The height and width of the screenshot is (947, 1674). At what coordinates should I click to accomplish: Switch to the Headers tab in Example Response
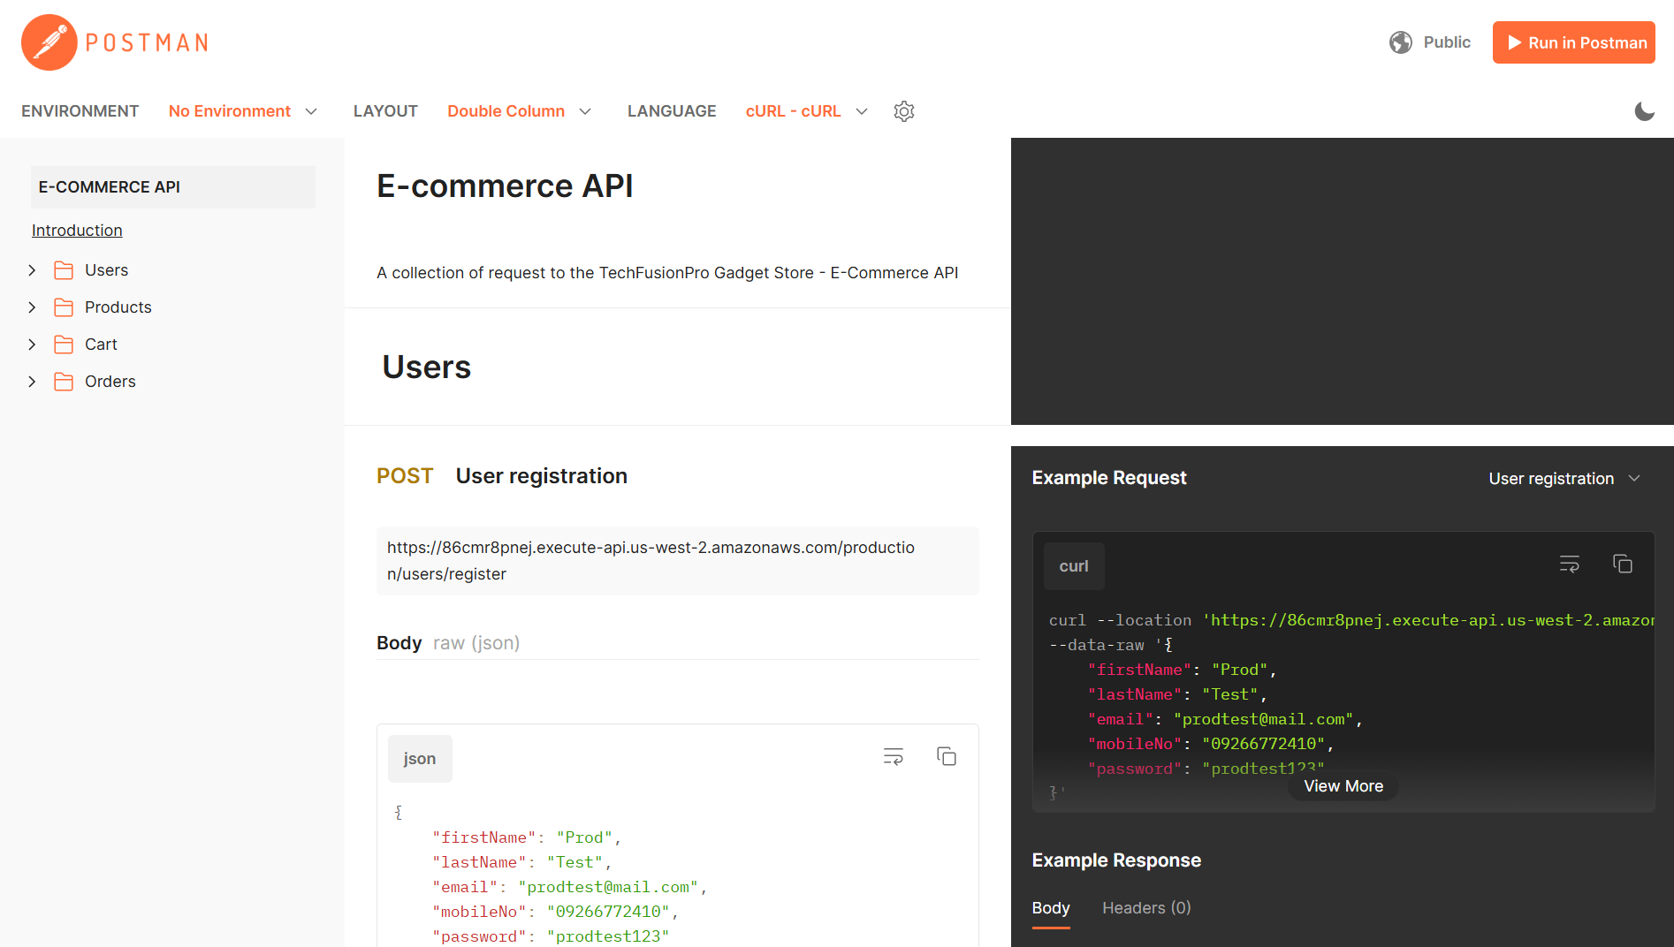pyautogui.click(x=1145, y=907)
